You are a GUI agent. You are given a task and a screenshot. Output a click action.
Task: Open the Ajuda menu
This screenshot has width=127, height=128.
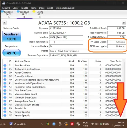[50, 8]
